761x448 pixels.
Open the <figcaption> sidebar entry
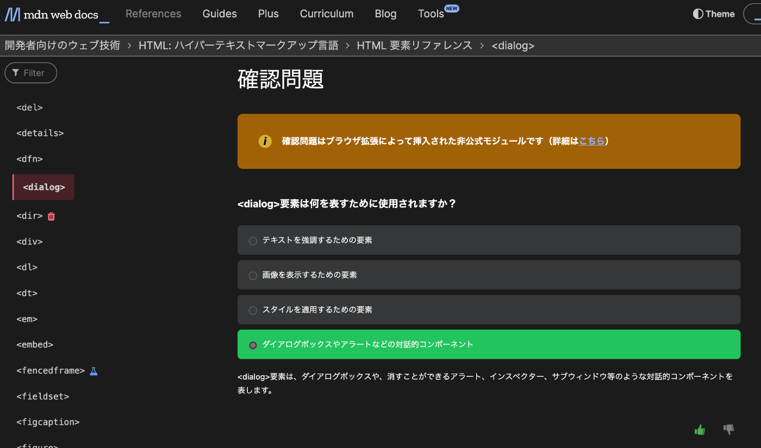[48, 422]
